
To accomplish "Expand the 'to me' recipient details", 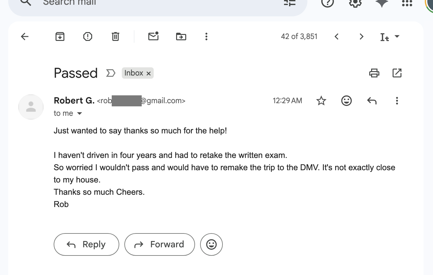I will [80, 113].
